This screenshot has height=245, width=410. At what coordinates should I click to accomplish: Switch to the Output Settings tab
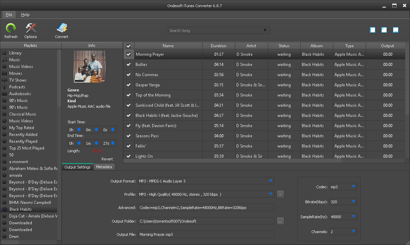click(77, 167)
